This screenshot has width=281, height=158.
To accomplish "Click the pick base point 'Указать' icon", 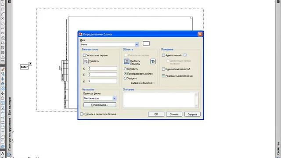I will [86, 61].
